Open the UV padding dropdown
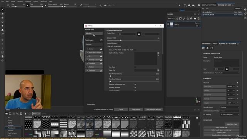 pyautogui.click(x=229, y=115)
